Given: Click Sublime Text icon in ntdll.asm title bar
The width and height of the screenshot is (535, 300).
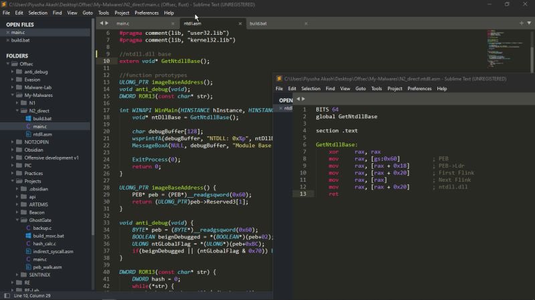Looking at the screenshot, I should click(279, 79).
